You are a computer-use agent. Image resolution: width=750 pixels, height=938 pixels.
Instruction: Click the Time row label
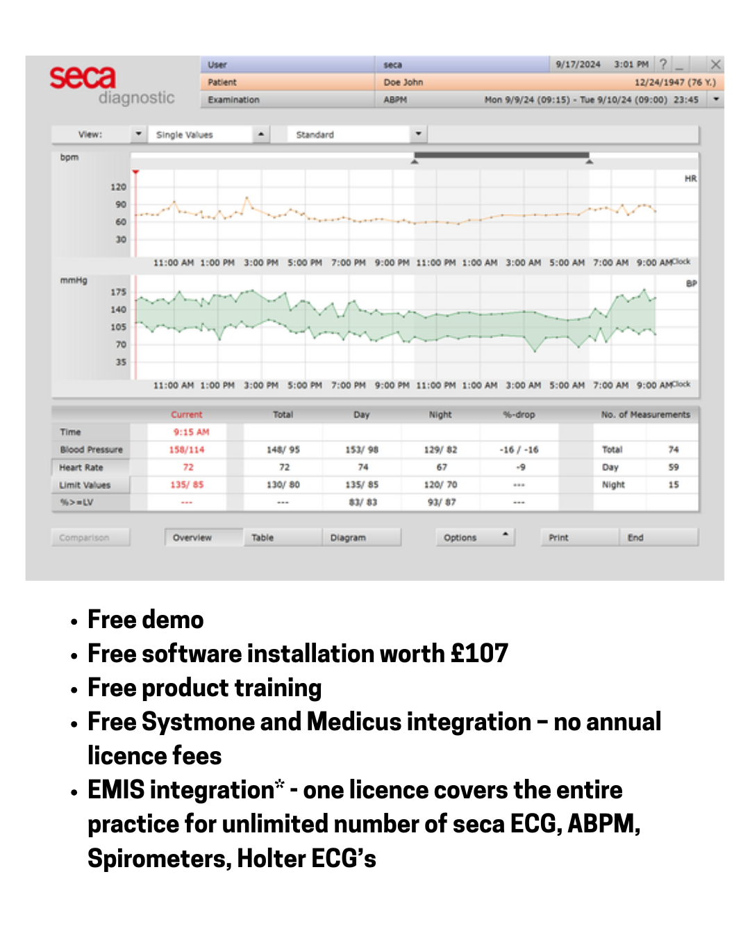[70, 431]
